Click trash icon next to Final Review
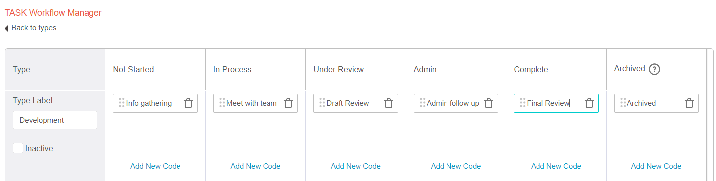This screenshot has height=181, width=716. [589, 103]
